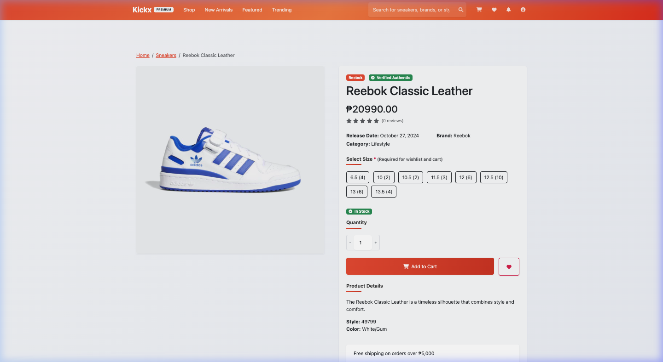Click the Verified Authentic badge

390,78
